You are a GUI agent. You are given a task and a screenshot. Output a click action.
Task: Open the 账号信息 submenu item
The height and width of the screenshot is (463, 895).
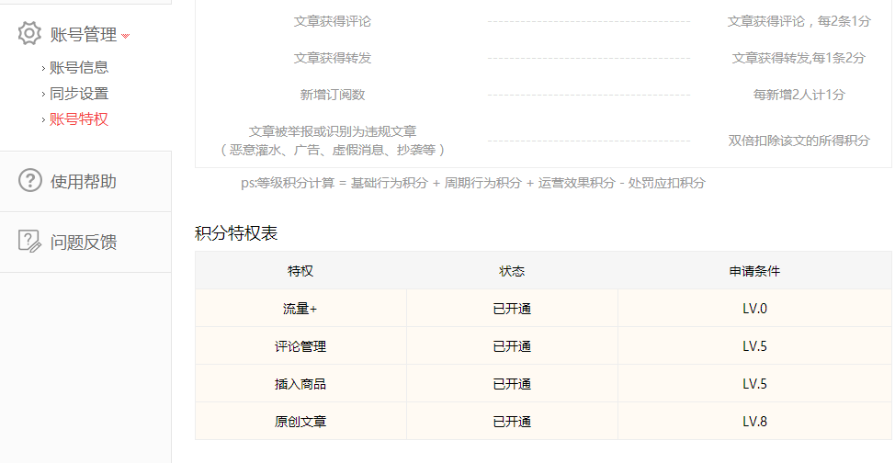[x=79, y=67]
